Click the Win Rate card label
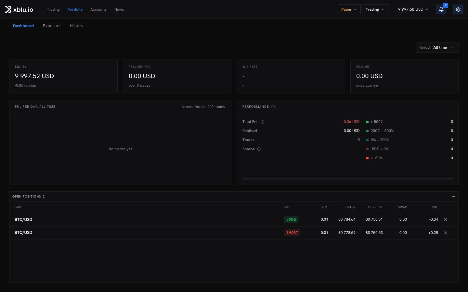The height and width of the screenshot is (292, 468). (250, 67)
